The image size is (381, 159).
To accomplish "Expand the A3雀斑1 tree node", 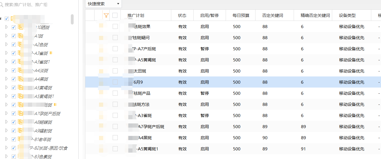I will [7, 62].
